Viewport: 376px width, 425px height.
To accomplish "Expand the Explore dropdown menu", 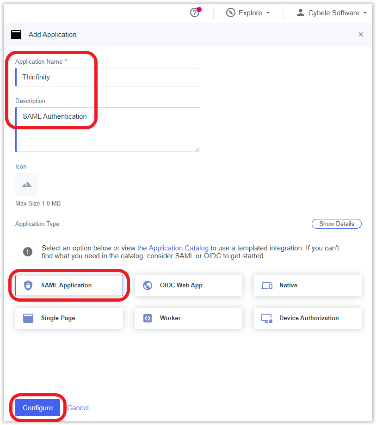I will pos(248,13).
